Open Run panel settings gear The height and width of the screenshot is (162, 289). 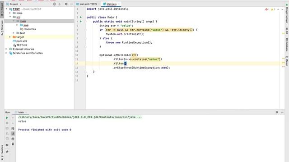(277, 112)
